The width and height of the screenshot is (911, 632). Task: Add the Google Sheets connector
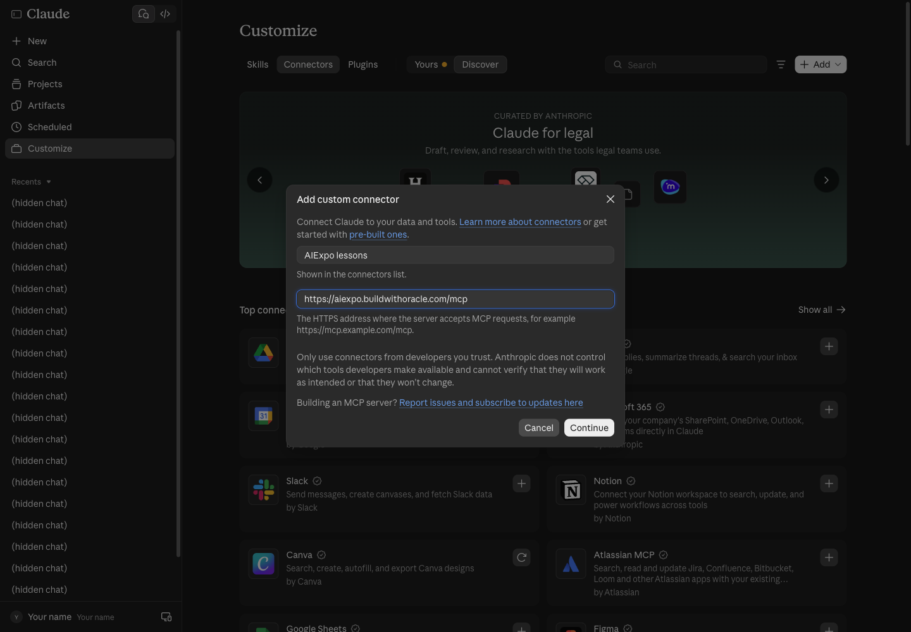click(521, 628)
